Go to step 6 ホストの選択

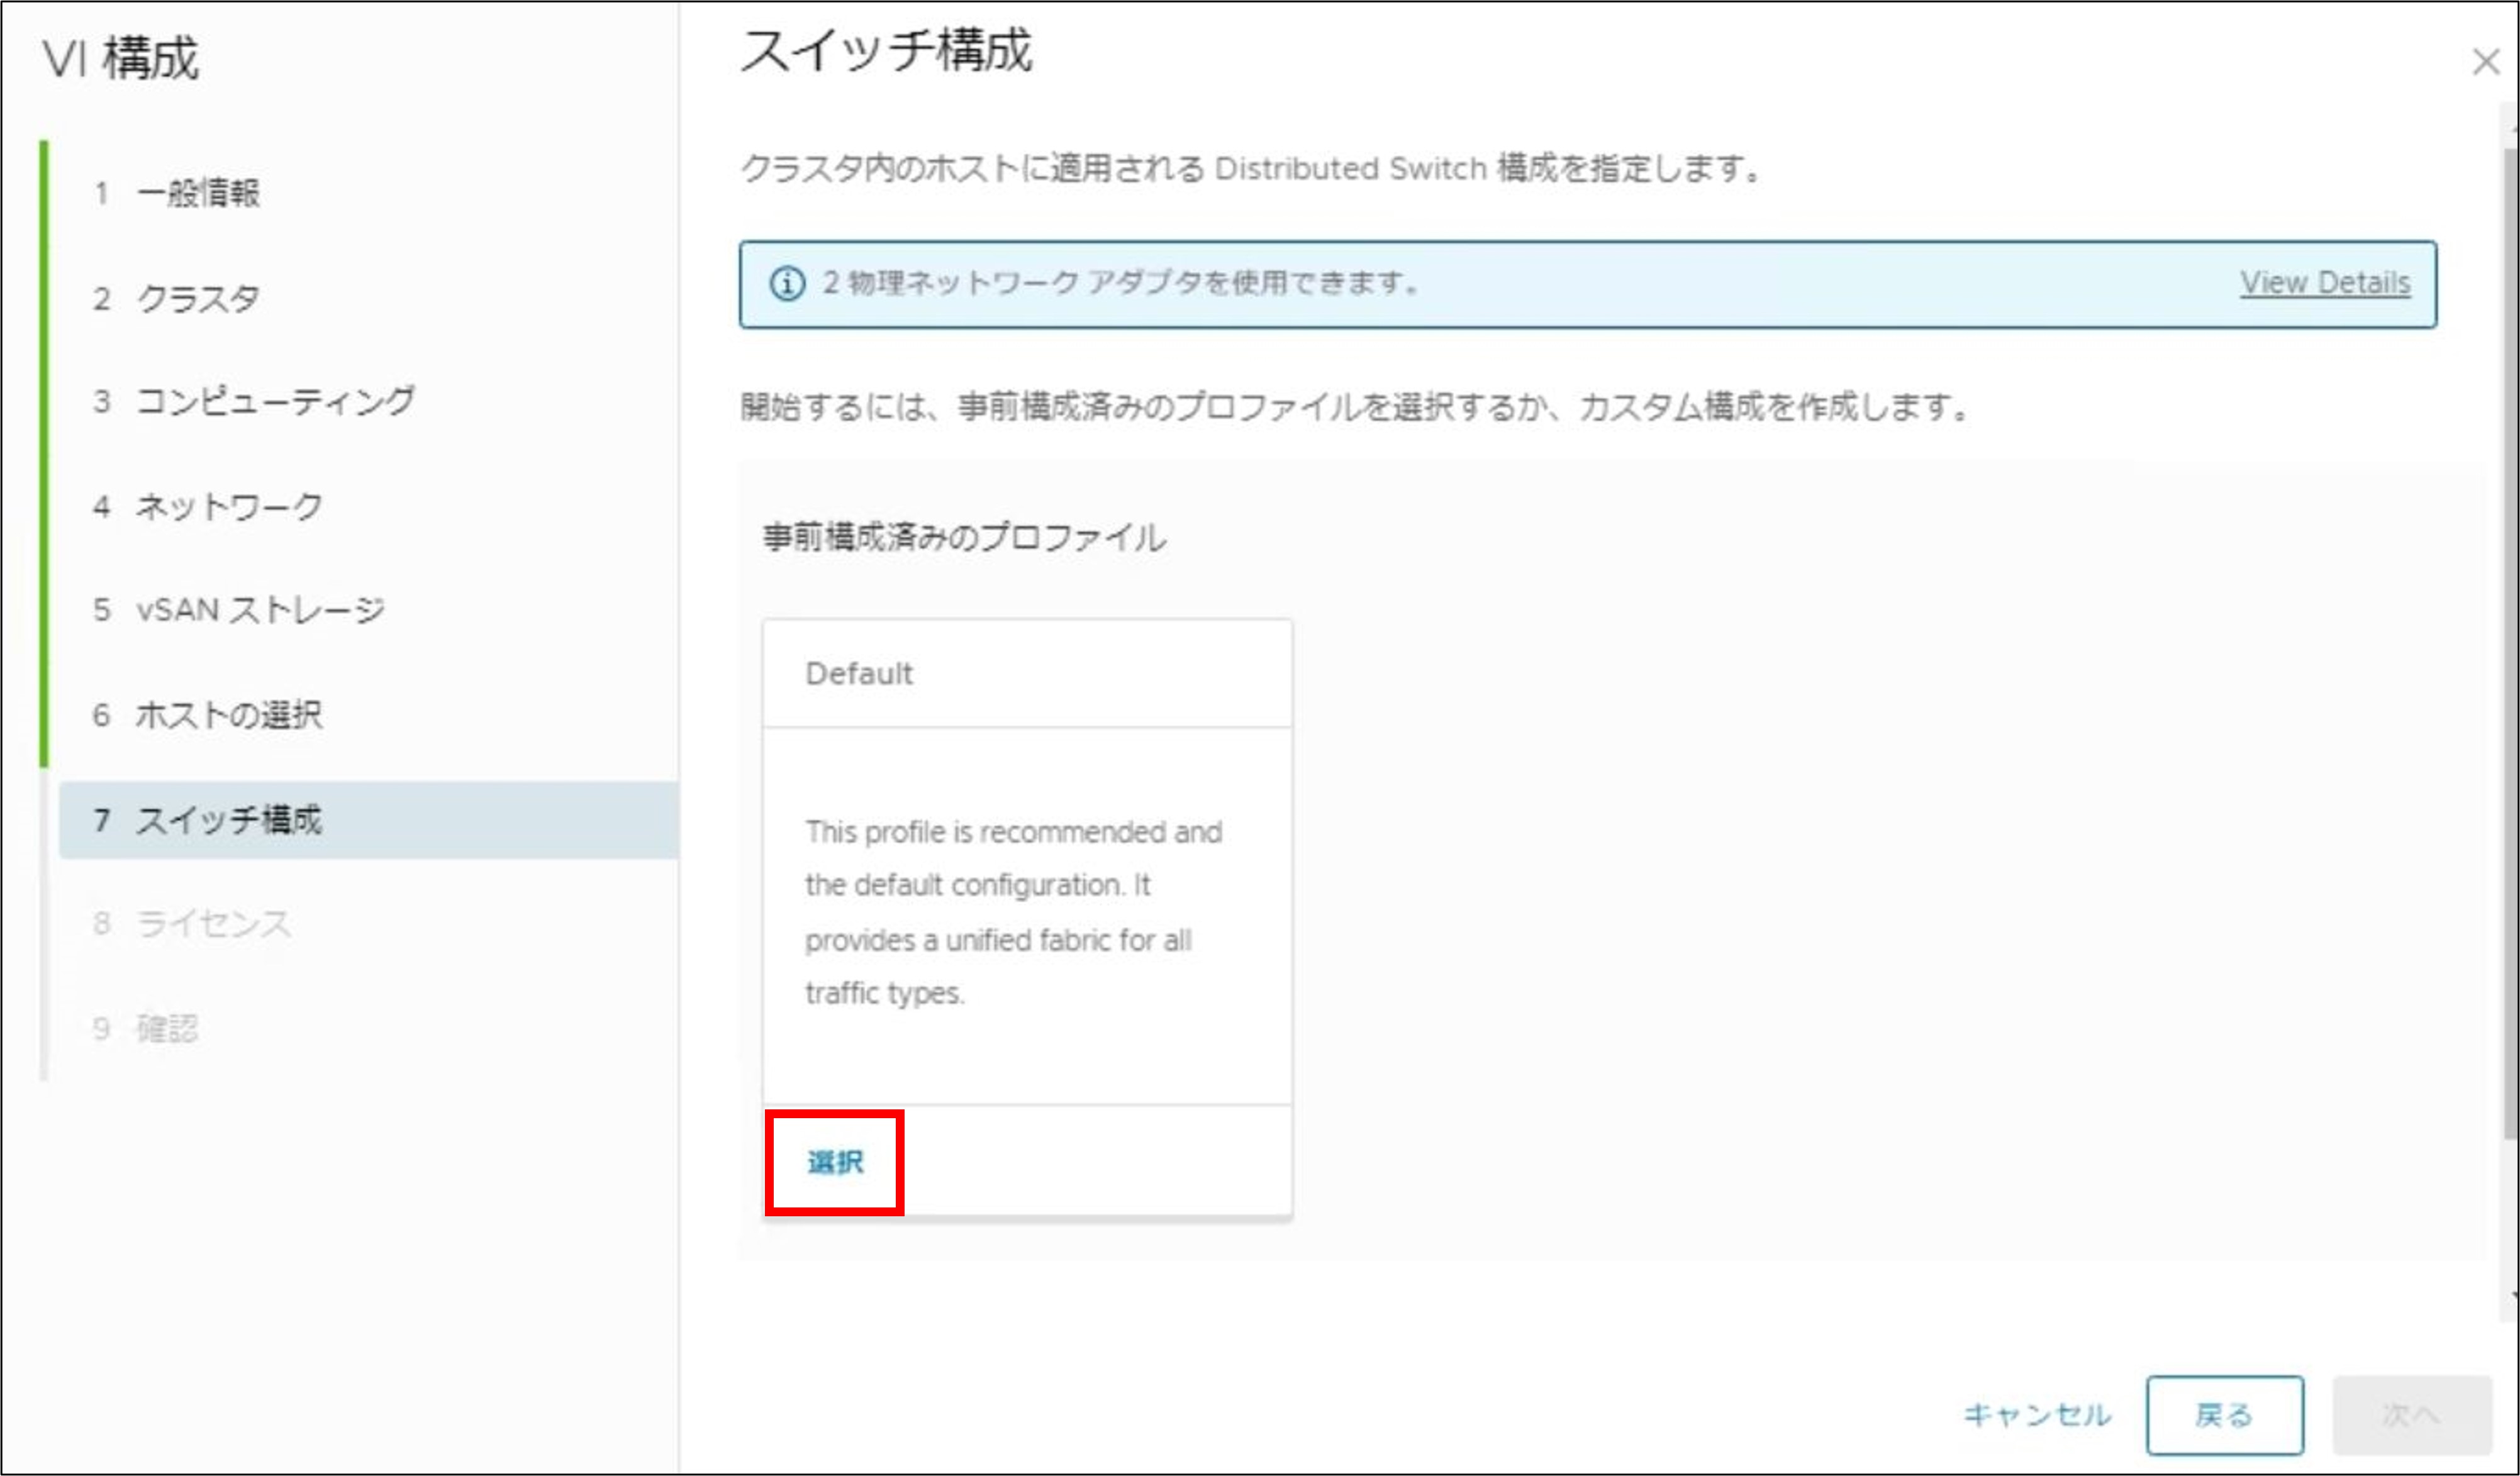pos(228,715)
